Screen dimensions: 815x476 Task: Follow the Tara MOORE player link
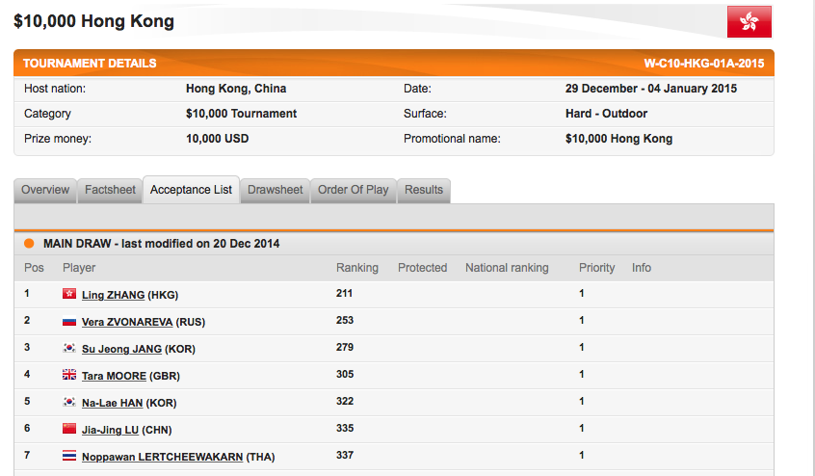click(114, 376)
